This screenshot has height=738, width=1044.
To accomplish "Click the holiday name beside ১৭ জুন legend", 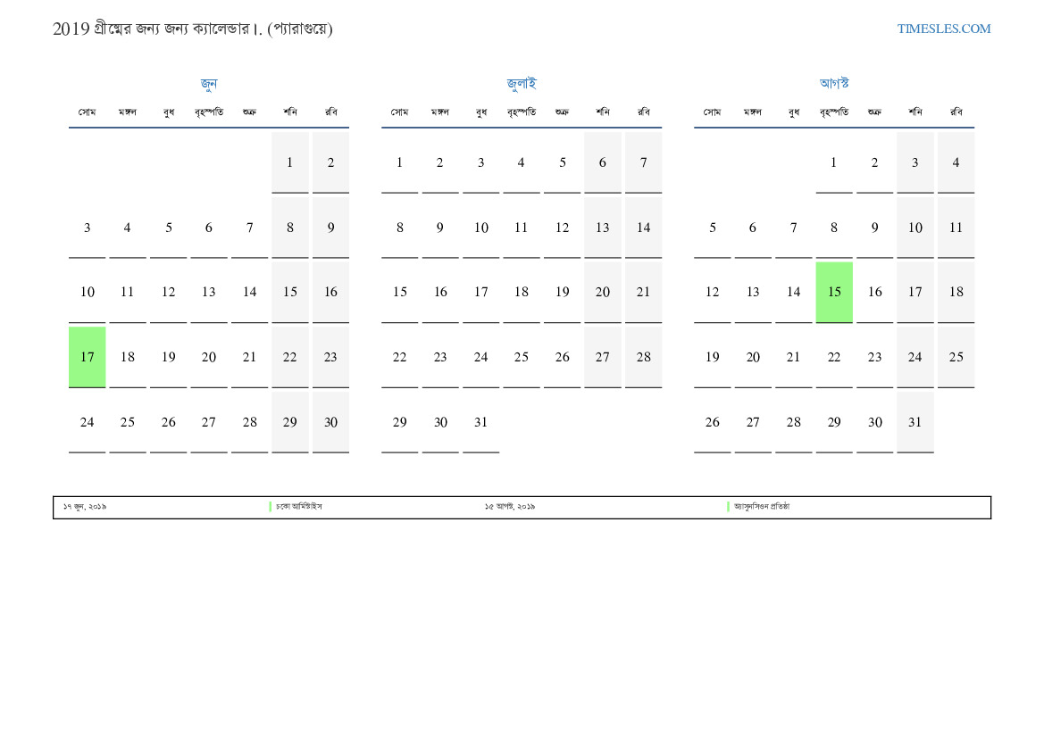I will [299, 506].
